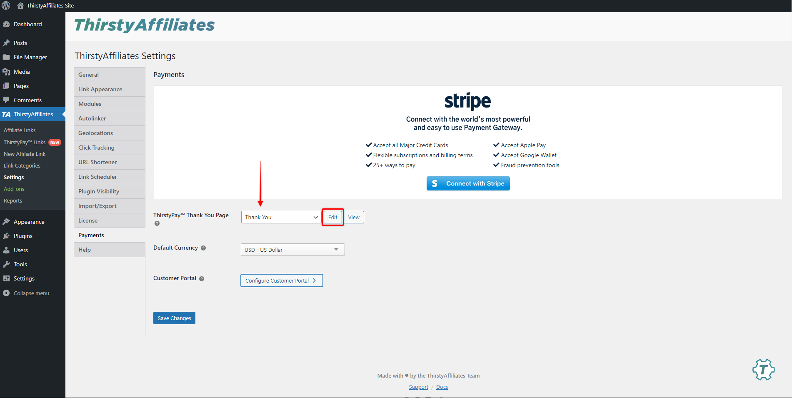
Task: Click the Pages icon in sidebar
Action: (x=6, y=86)
